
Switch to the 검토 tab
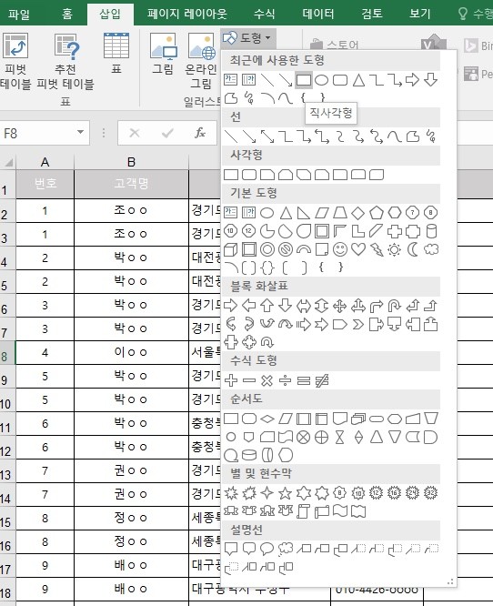tap(372, 14)
